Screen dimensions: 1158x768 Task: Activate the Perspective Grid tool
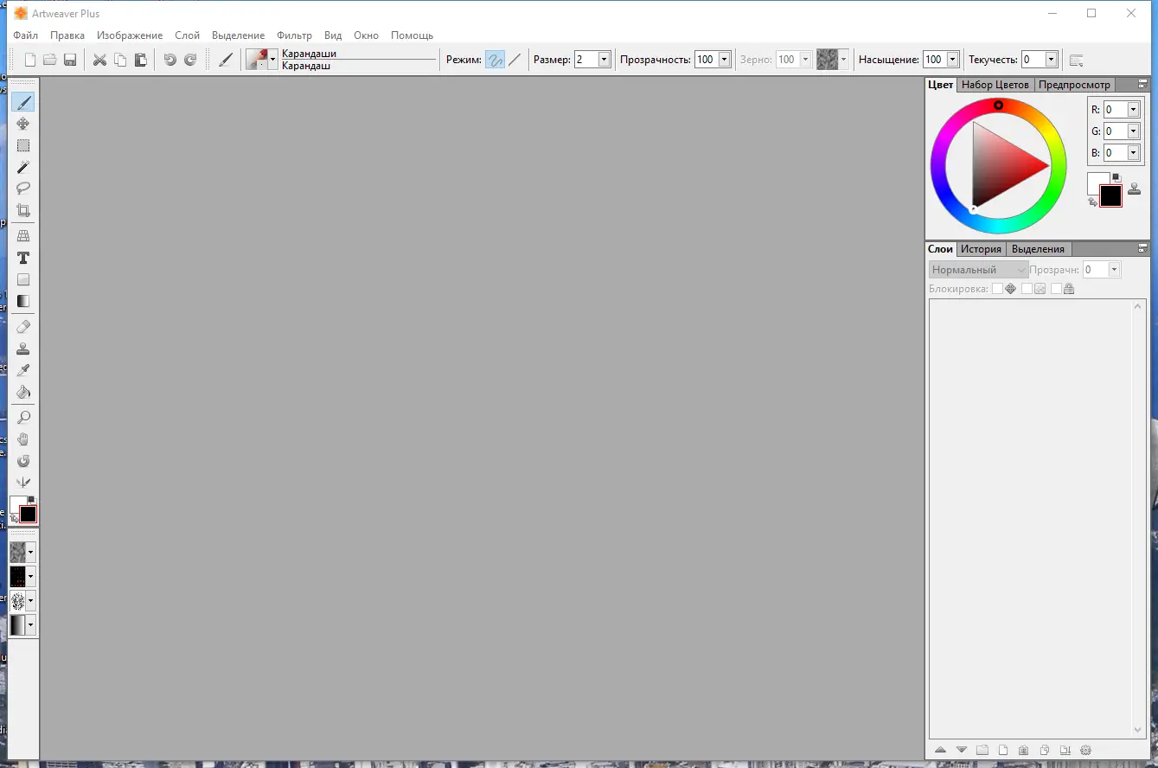23,236
